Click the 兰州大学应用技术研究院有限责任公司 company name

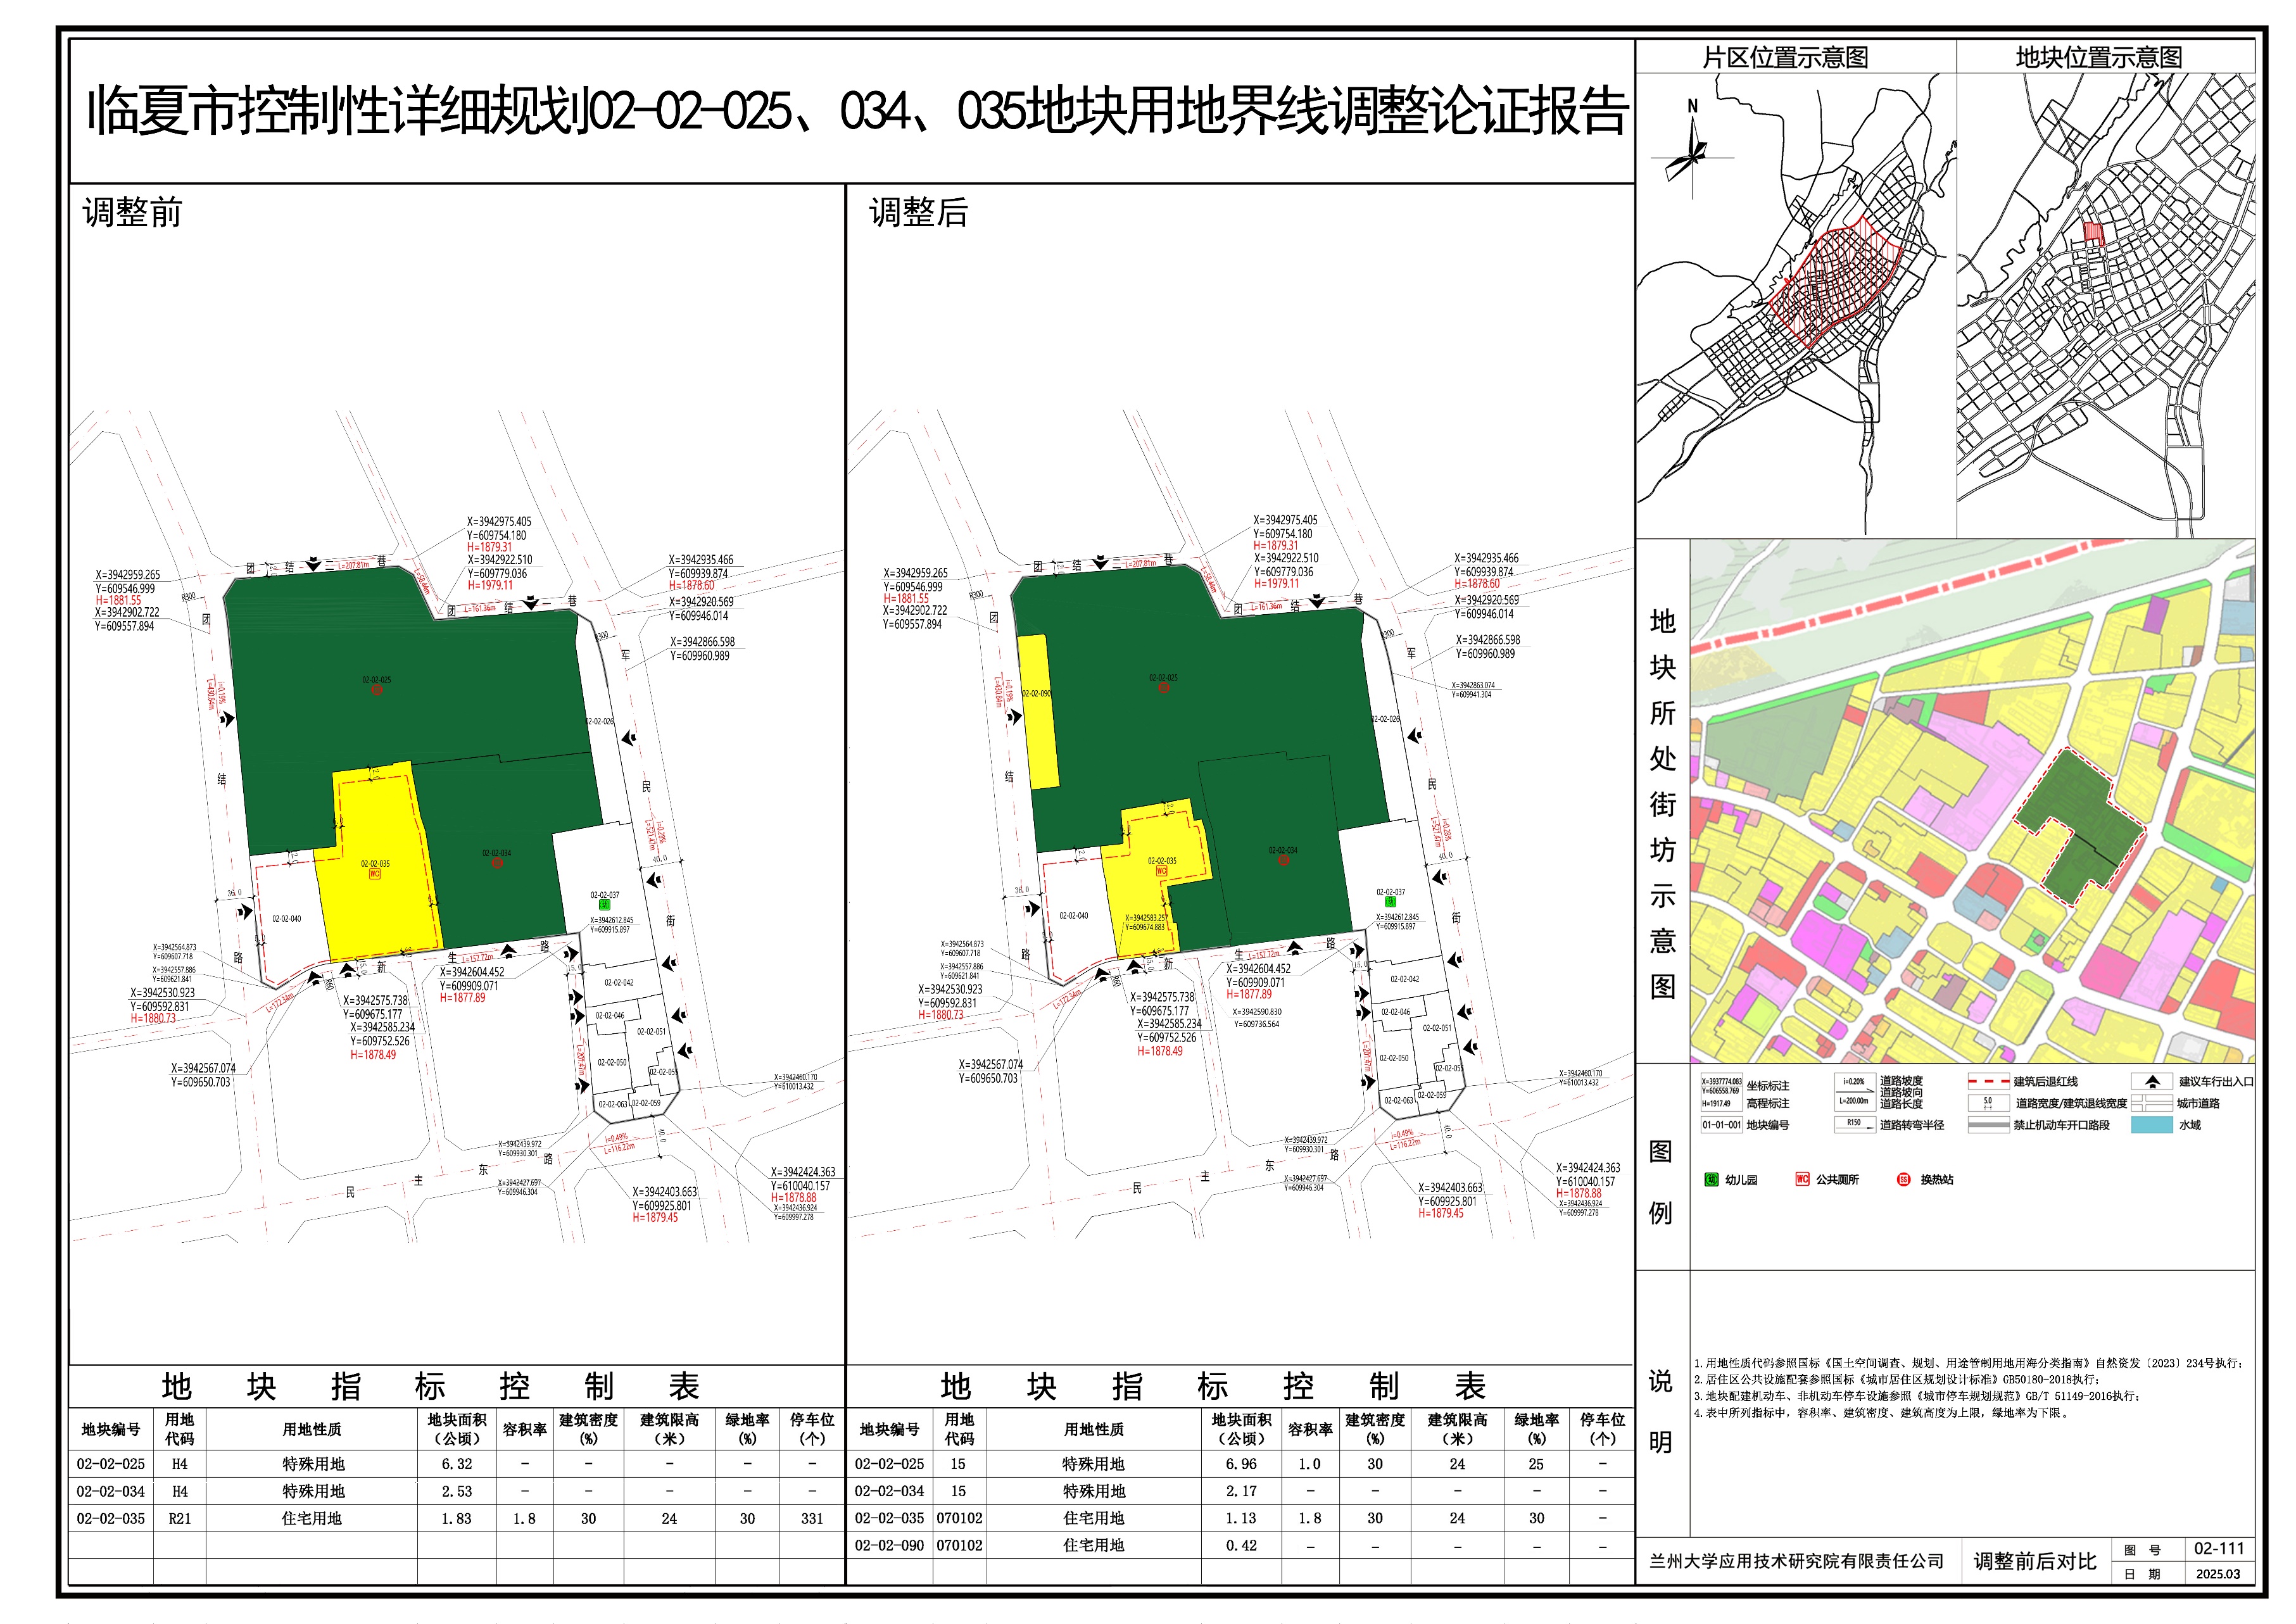pos(1796,1561)
